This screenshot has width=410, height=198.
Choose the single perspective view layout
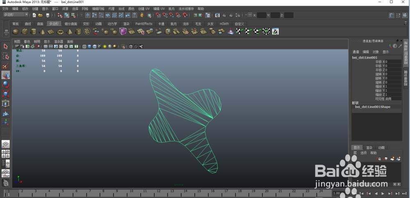(6, 144)
